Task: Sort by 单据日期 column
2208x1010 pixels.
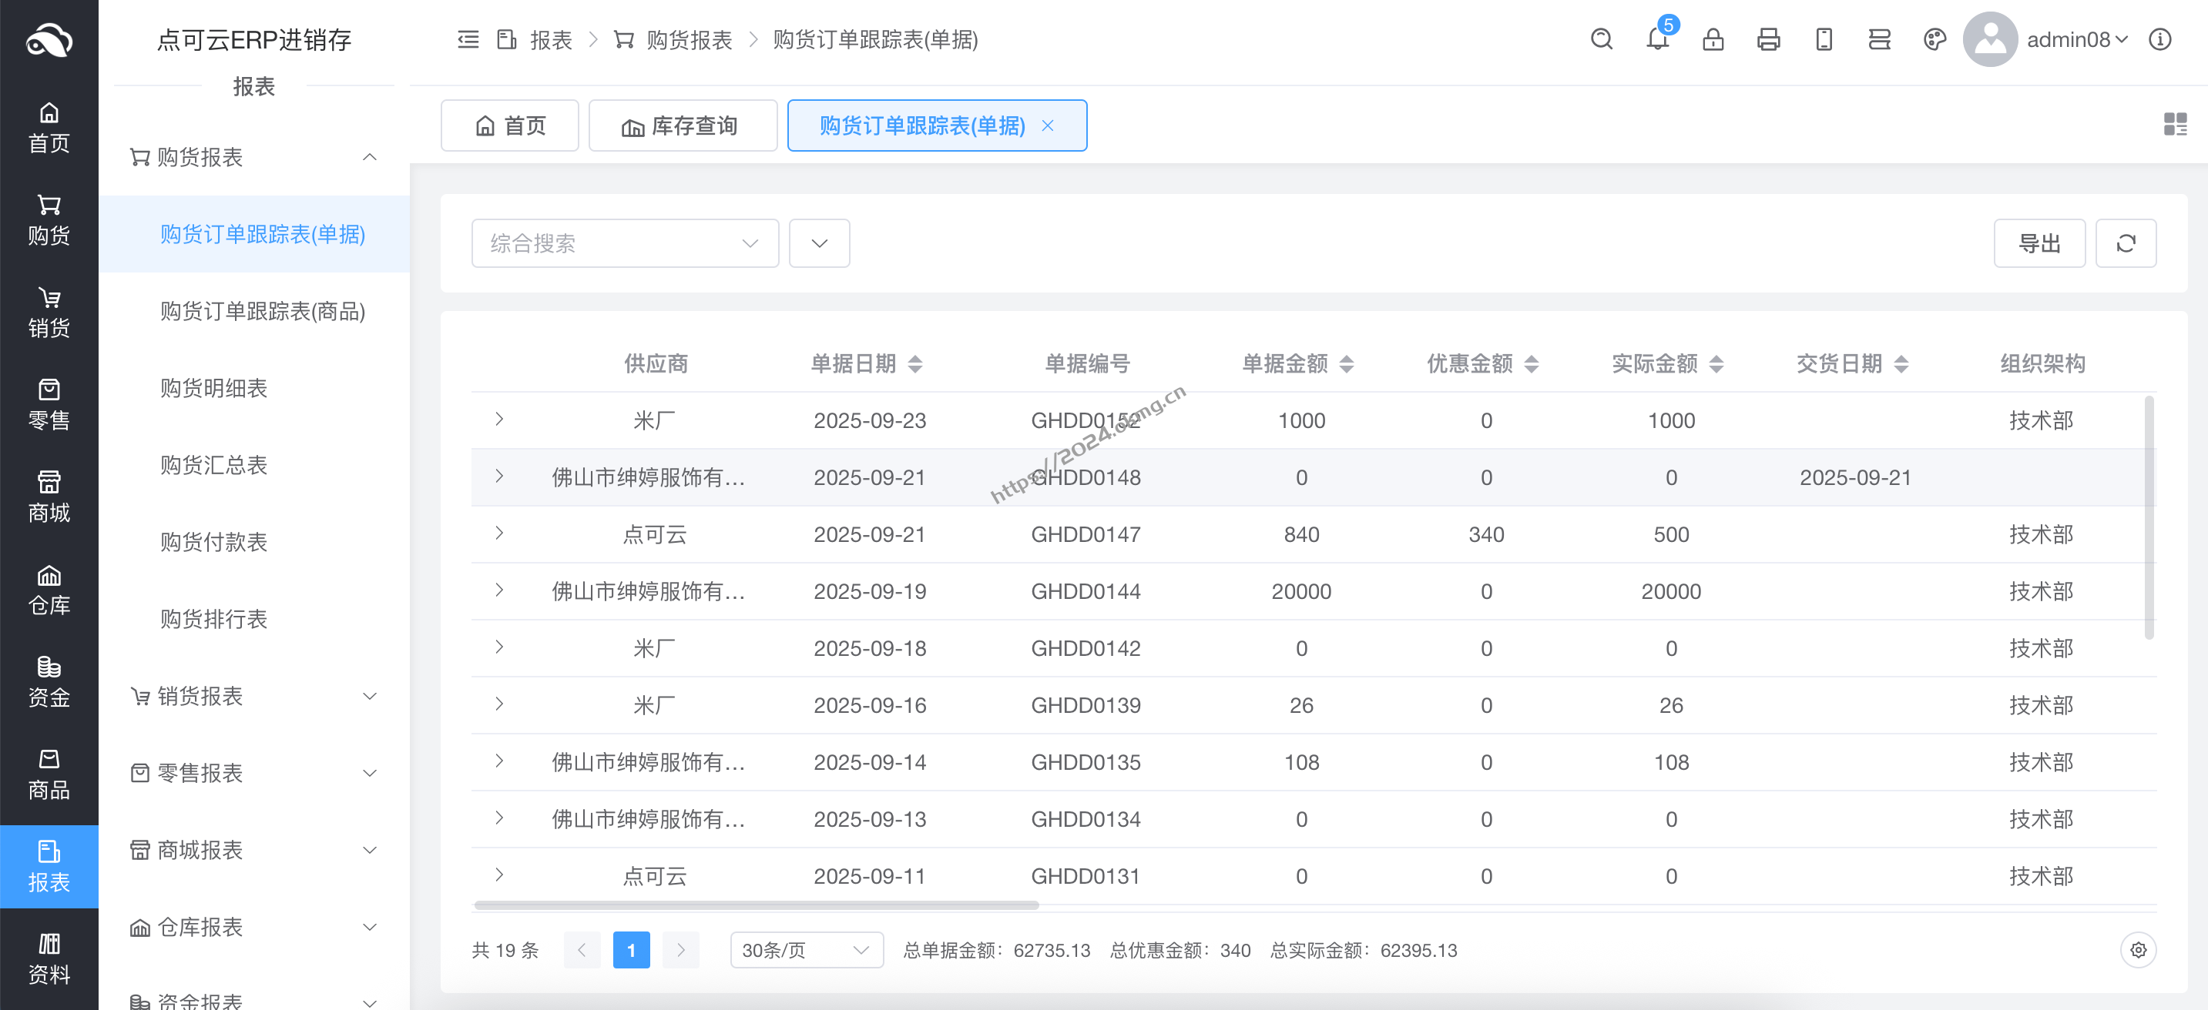Action: [914, 364]
